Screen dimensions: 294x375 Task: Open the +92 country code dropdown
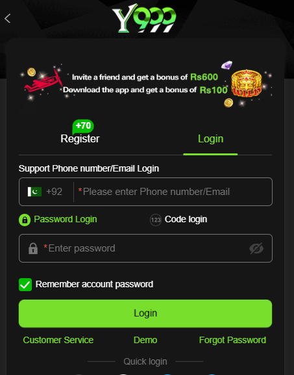tap(55, 192)
